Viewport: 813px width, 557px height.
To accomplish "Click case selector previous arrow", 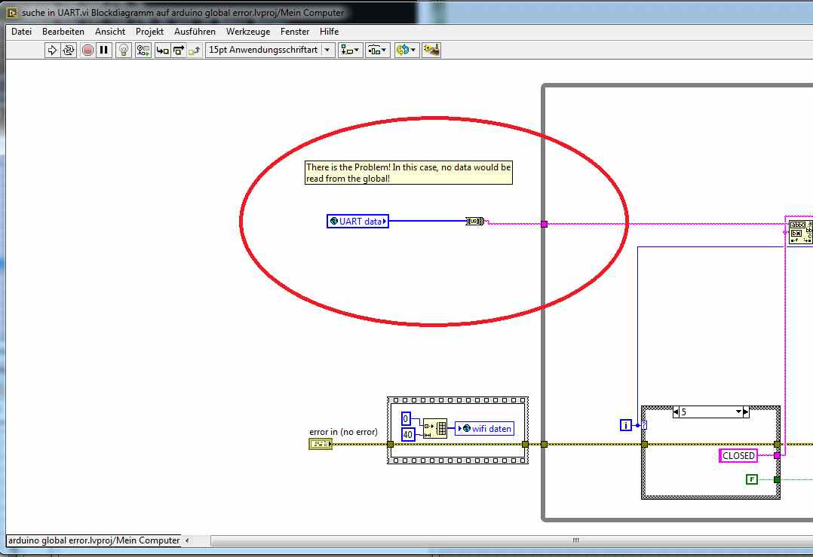I will point(676,412).
